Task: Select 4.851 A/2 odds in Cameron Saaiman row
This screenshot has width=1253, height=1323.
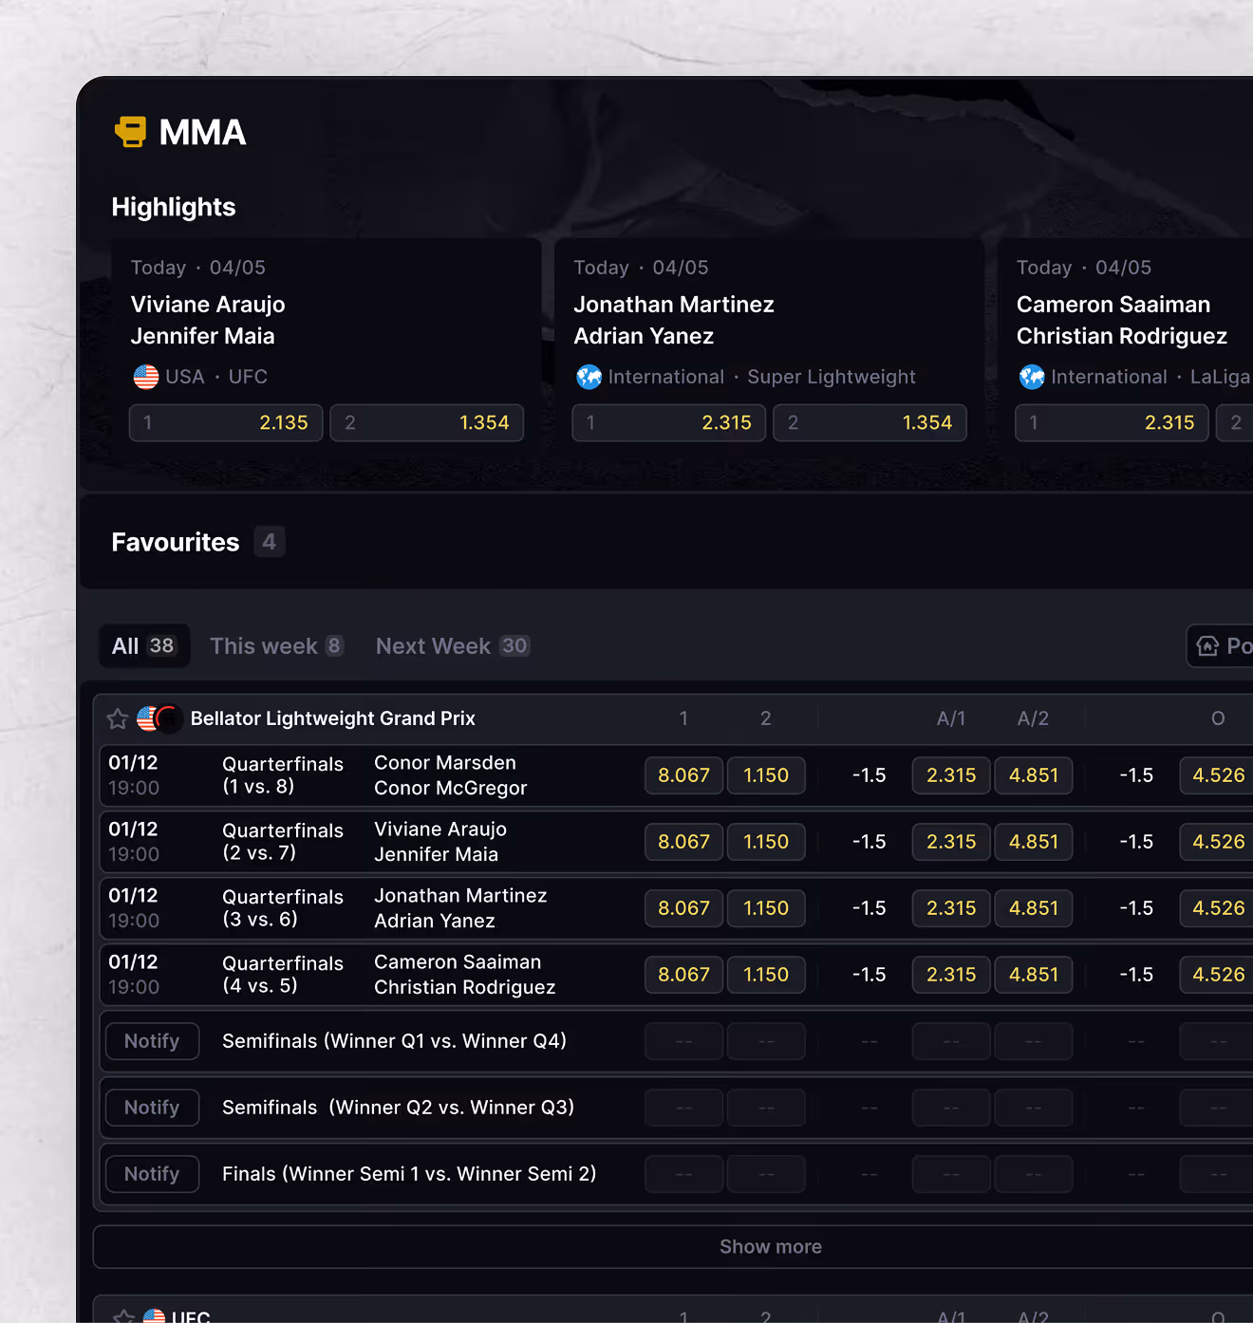Action: [1034, 975]
